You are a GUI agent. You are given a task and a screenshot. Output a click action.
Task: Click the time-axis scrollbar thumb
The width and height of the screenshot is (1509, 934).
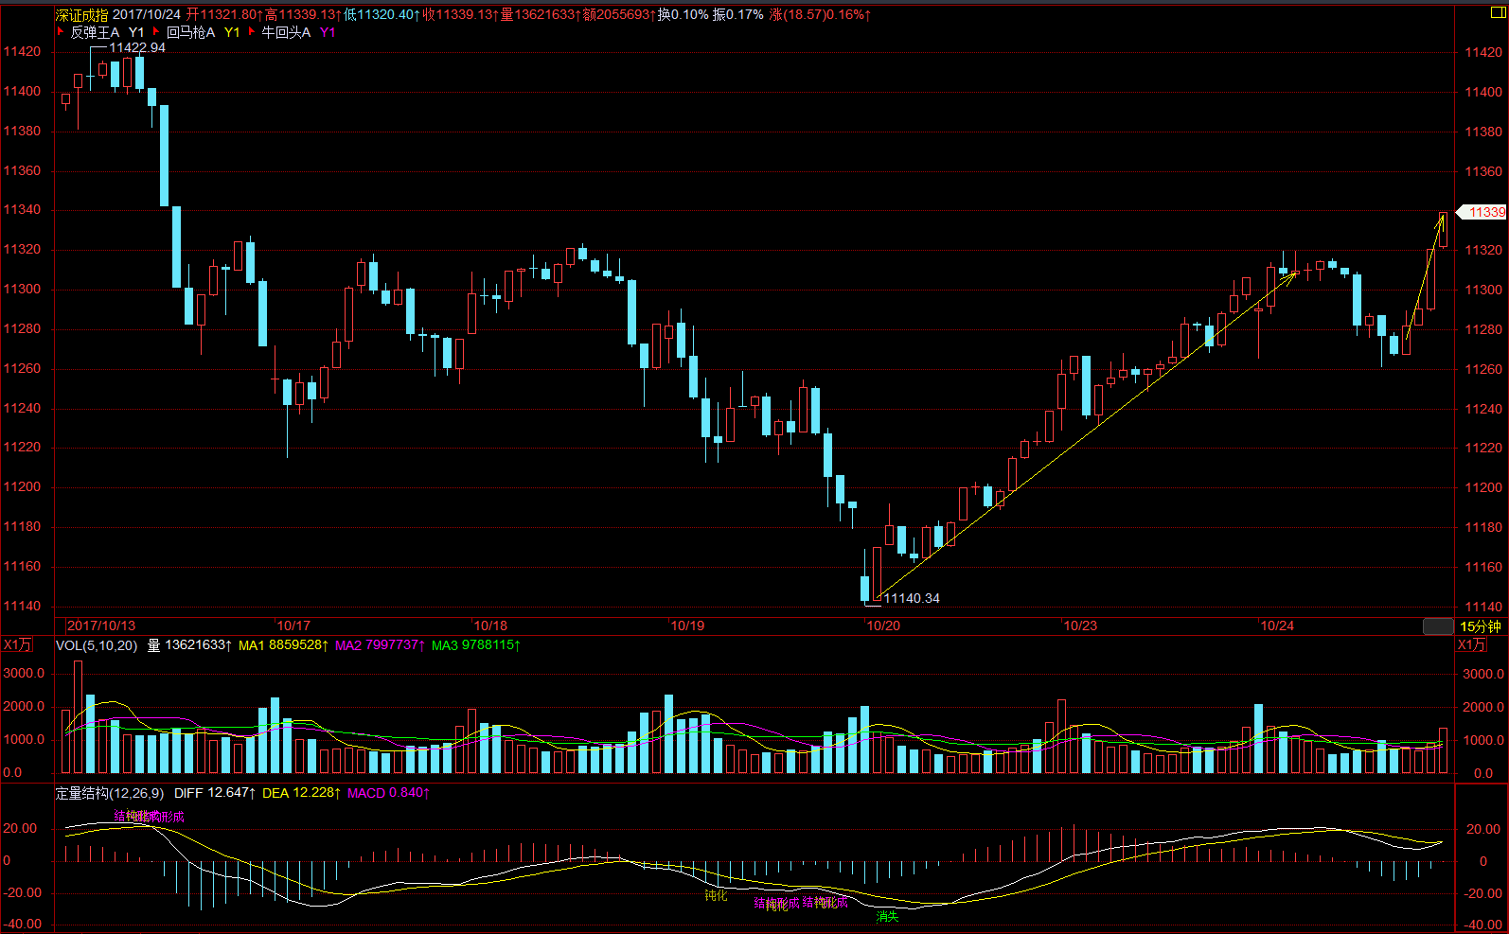tap(1438, 626)
